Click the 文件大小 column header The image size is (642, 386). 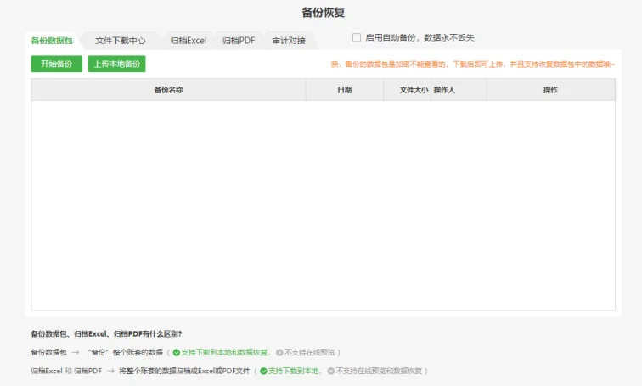(407, 90)
